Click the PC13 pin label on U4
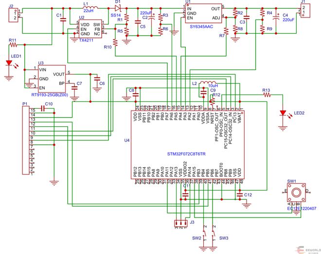 pyautogui.click(x=235, y=117)
